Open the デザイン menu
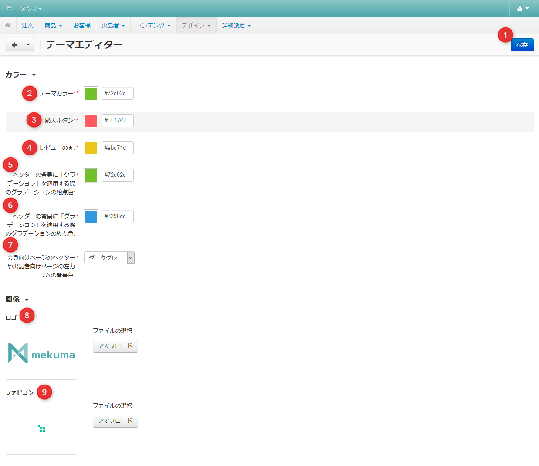 196,25
